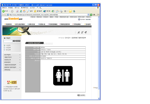Image resolution: width=150 pixels, height=104 pixels.
Task: Expand the Mail icon dropdown arrow
Action: 59,11
